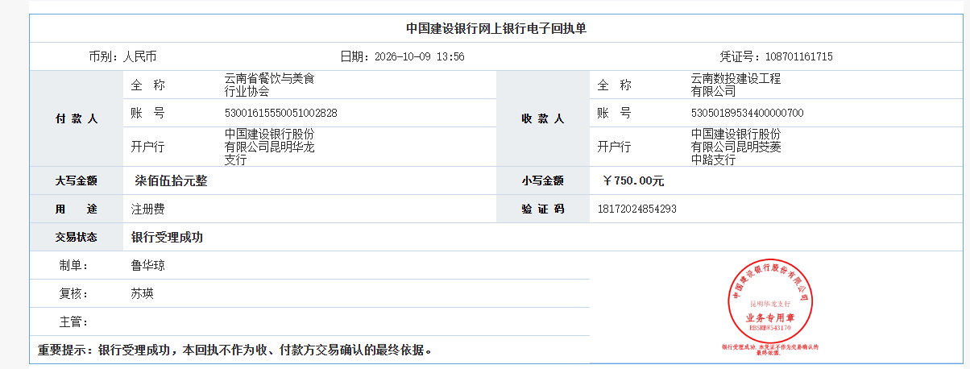Screen dimensions: 970x369
Task: Select preparer name 鲁华琼
Action: click(x=148, y=265)
